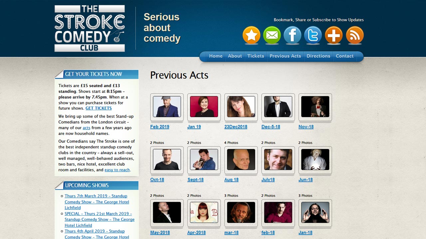Go to the Tickets menu page

[256, 56]
